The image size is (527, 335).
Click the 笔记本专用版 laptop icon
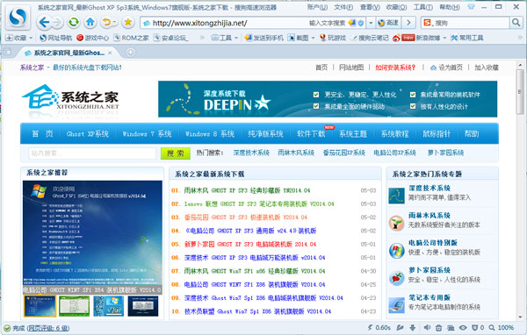pos(397,305)
